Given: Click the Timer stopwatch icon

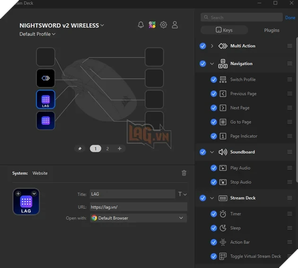Looking at the screenshot, I should pyautogui.click(x=223, y=214).
